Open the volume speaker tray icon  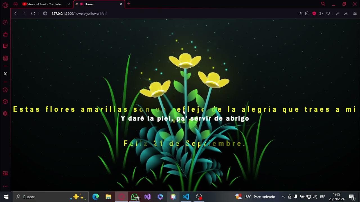tap(315, 197)
